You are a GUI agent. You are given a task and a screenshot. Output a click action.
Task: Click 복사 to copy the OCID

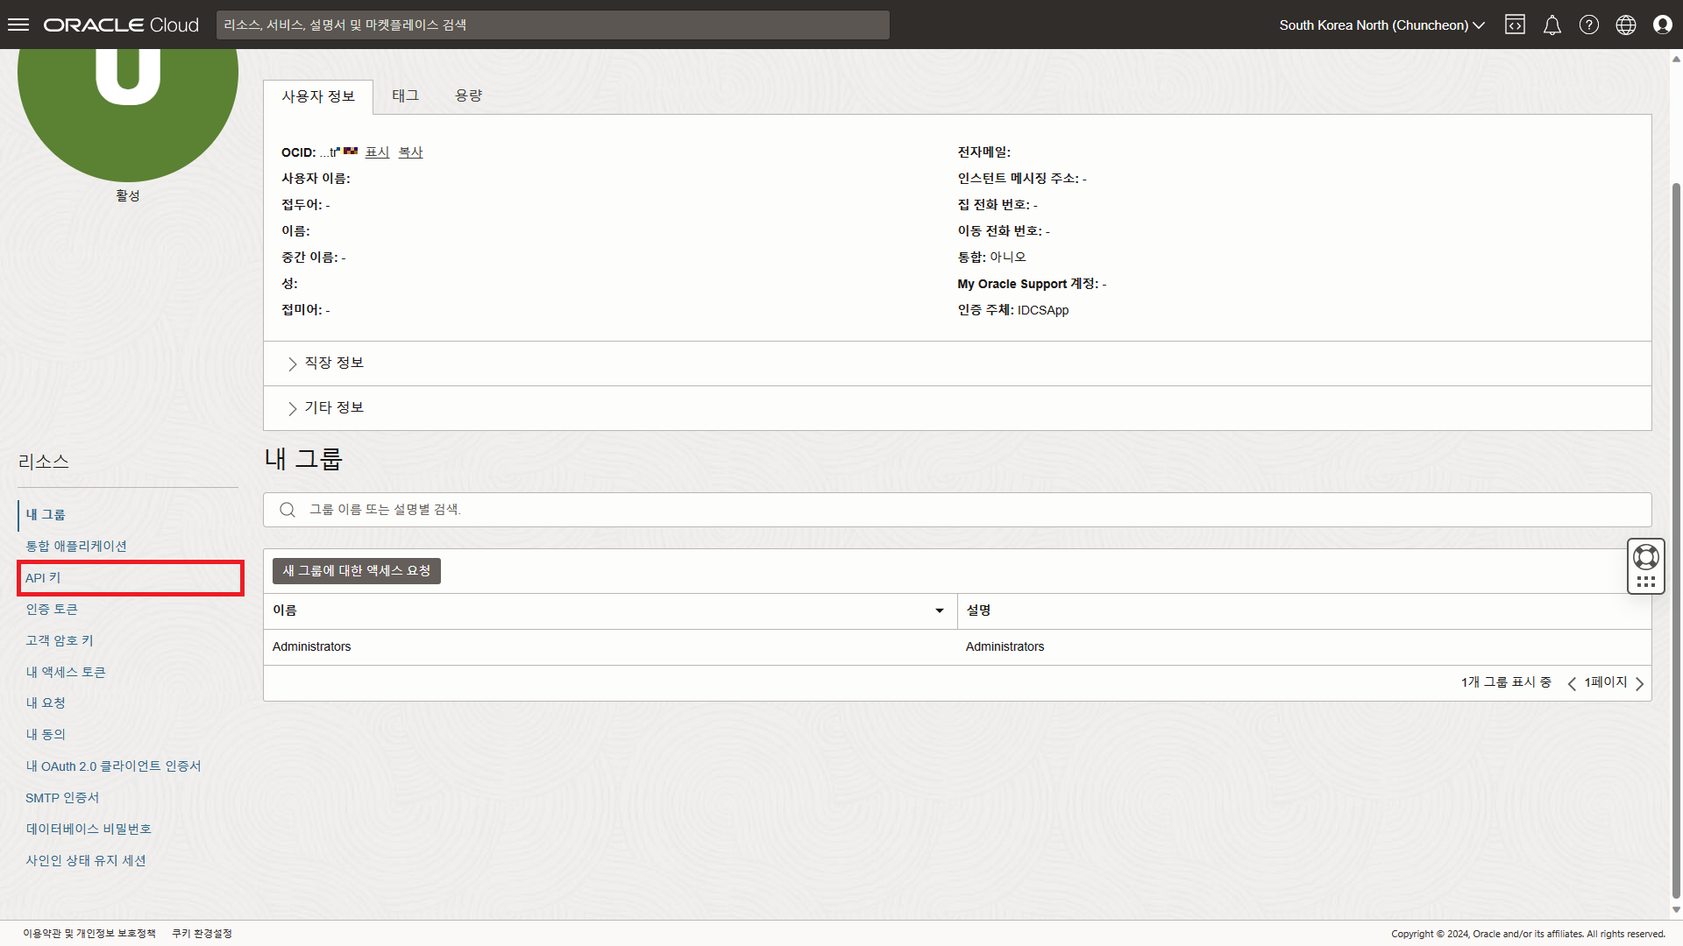pyautogui.click(x=410, y=152)
